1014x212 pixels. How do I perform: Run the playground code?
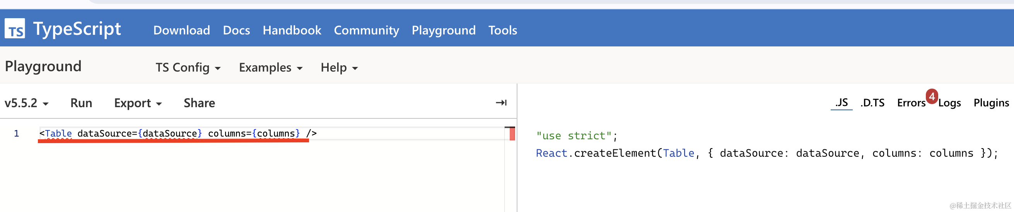pyautogui.click(x=81, y=103)
